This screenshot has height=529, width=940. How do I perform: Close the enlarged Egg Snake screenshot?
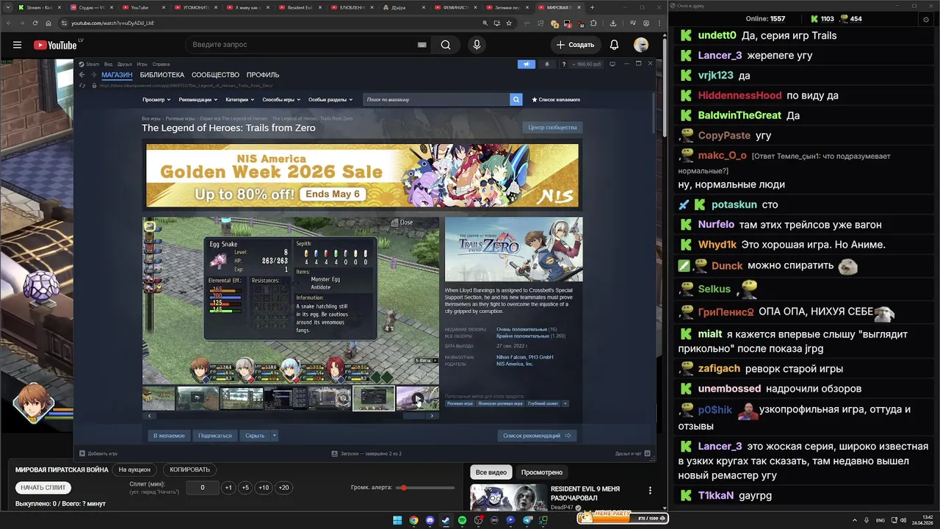pos(402,222)
